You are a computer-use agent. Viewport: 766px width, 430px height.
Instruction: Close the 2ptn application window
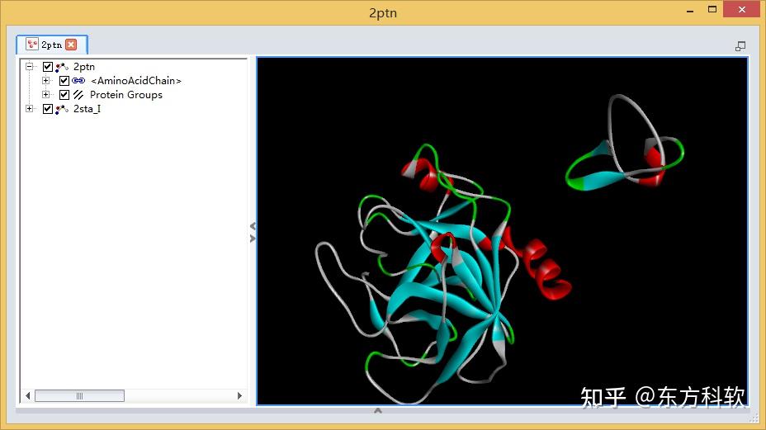[x=741, y=9]
